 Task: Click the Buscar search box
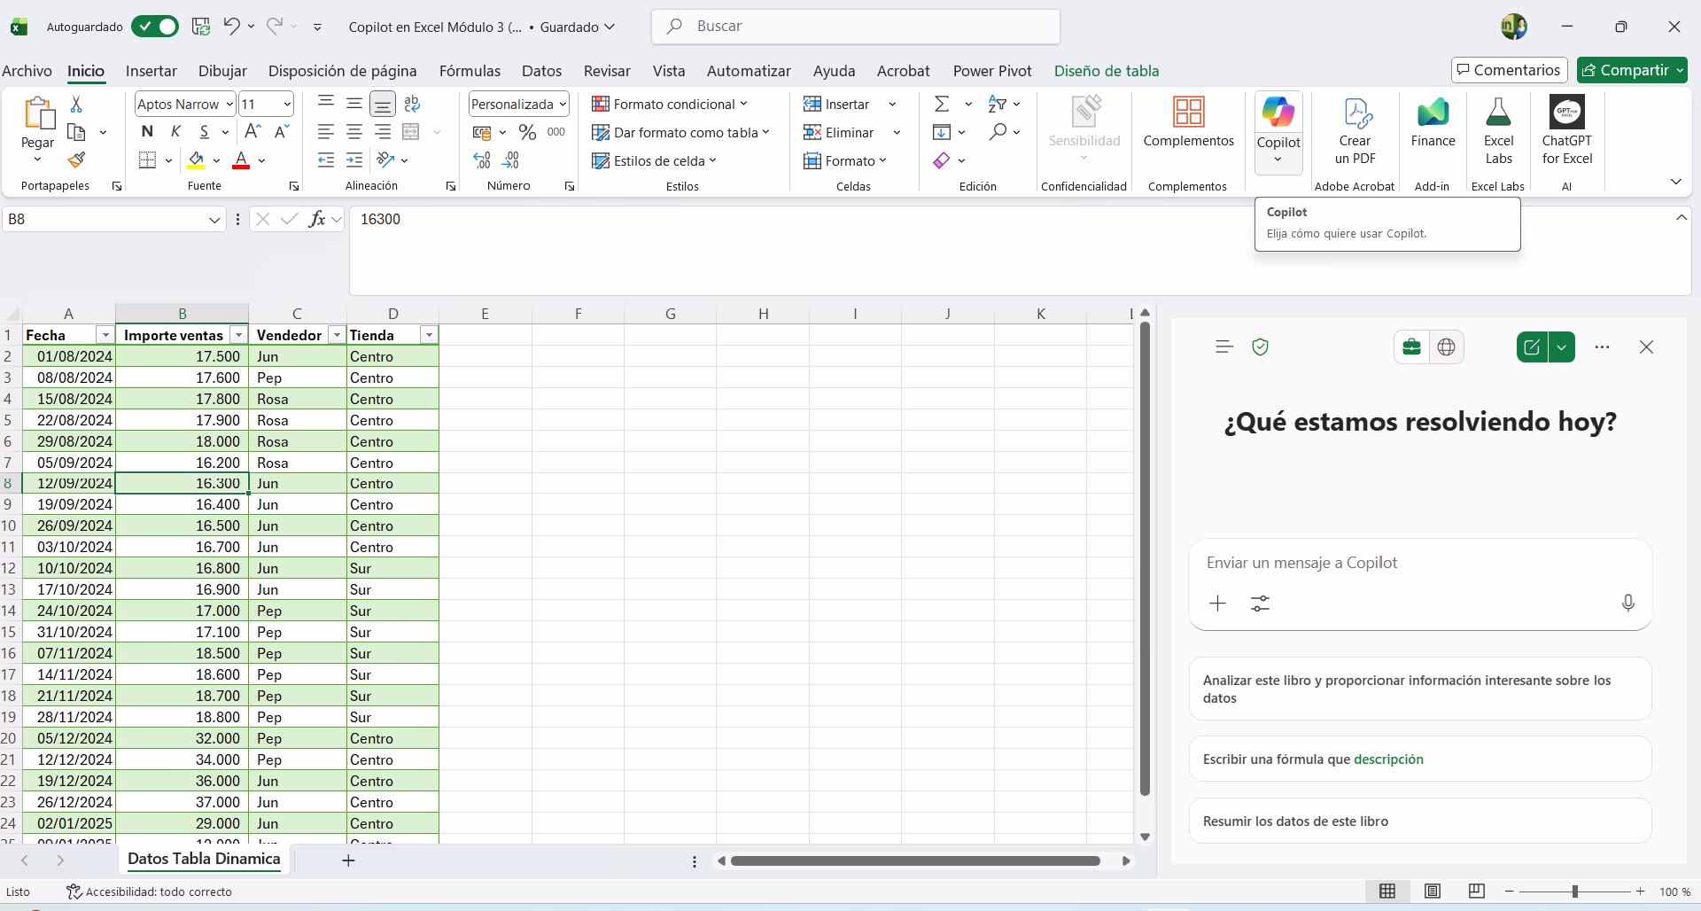(856, 27)
